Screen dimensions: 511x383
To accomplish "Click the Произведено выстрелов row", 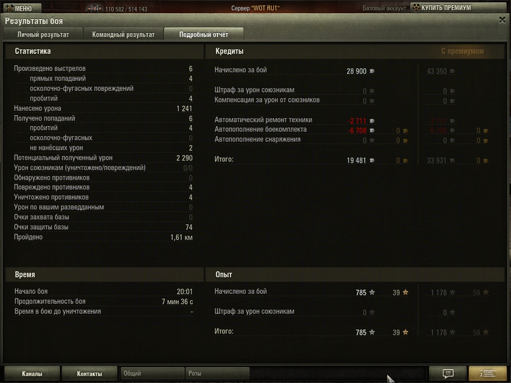I will coord(103,69).
